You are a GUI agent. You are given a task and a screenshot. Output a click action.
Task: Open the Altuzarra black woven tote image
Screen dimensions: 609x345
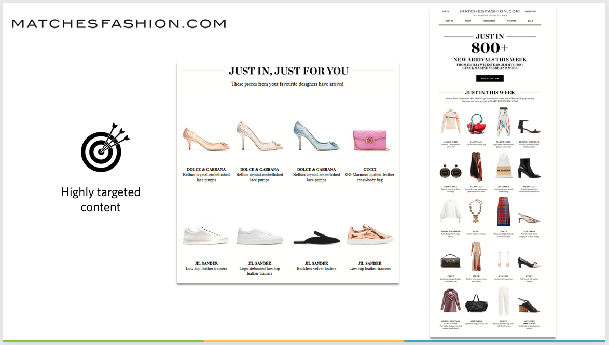point(476,303)
